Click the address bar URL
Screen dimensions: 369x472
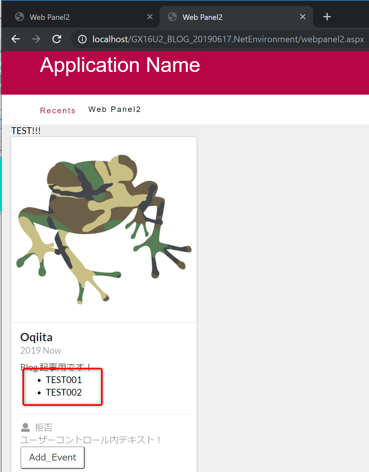[x=228, y=39]
